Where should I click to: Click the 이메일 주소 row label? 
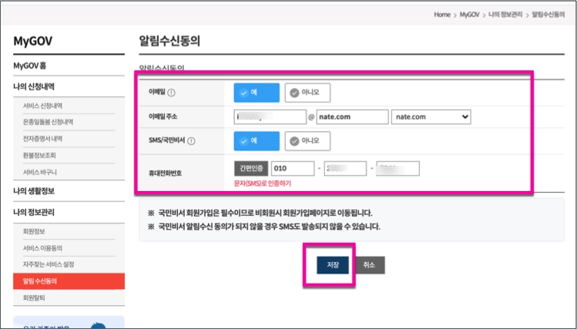coord(163,116)
